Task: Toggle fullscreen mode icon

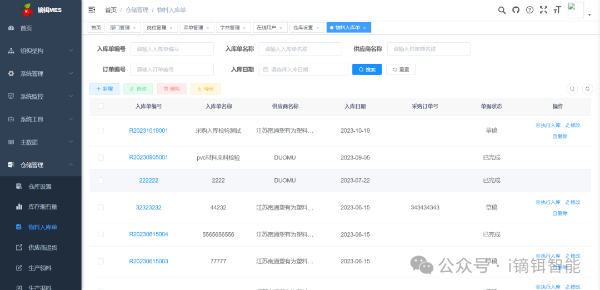Action: [x=543, y=10]
